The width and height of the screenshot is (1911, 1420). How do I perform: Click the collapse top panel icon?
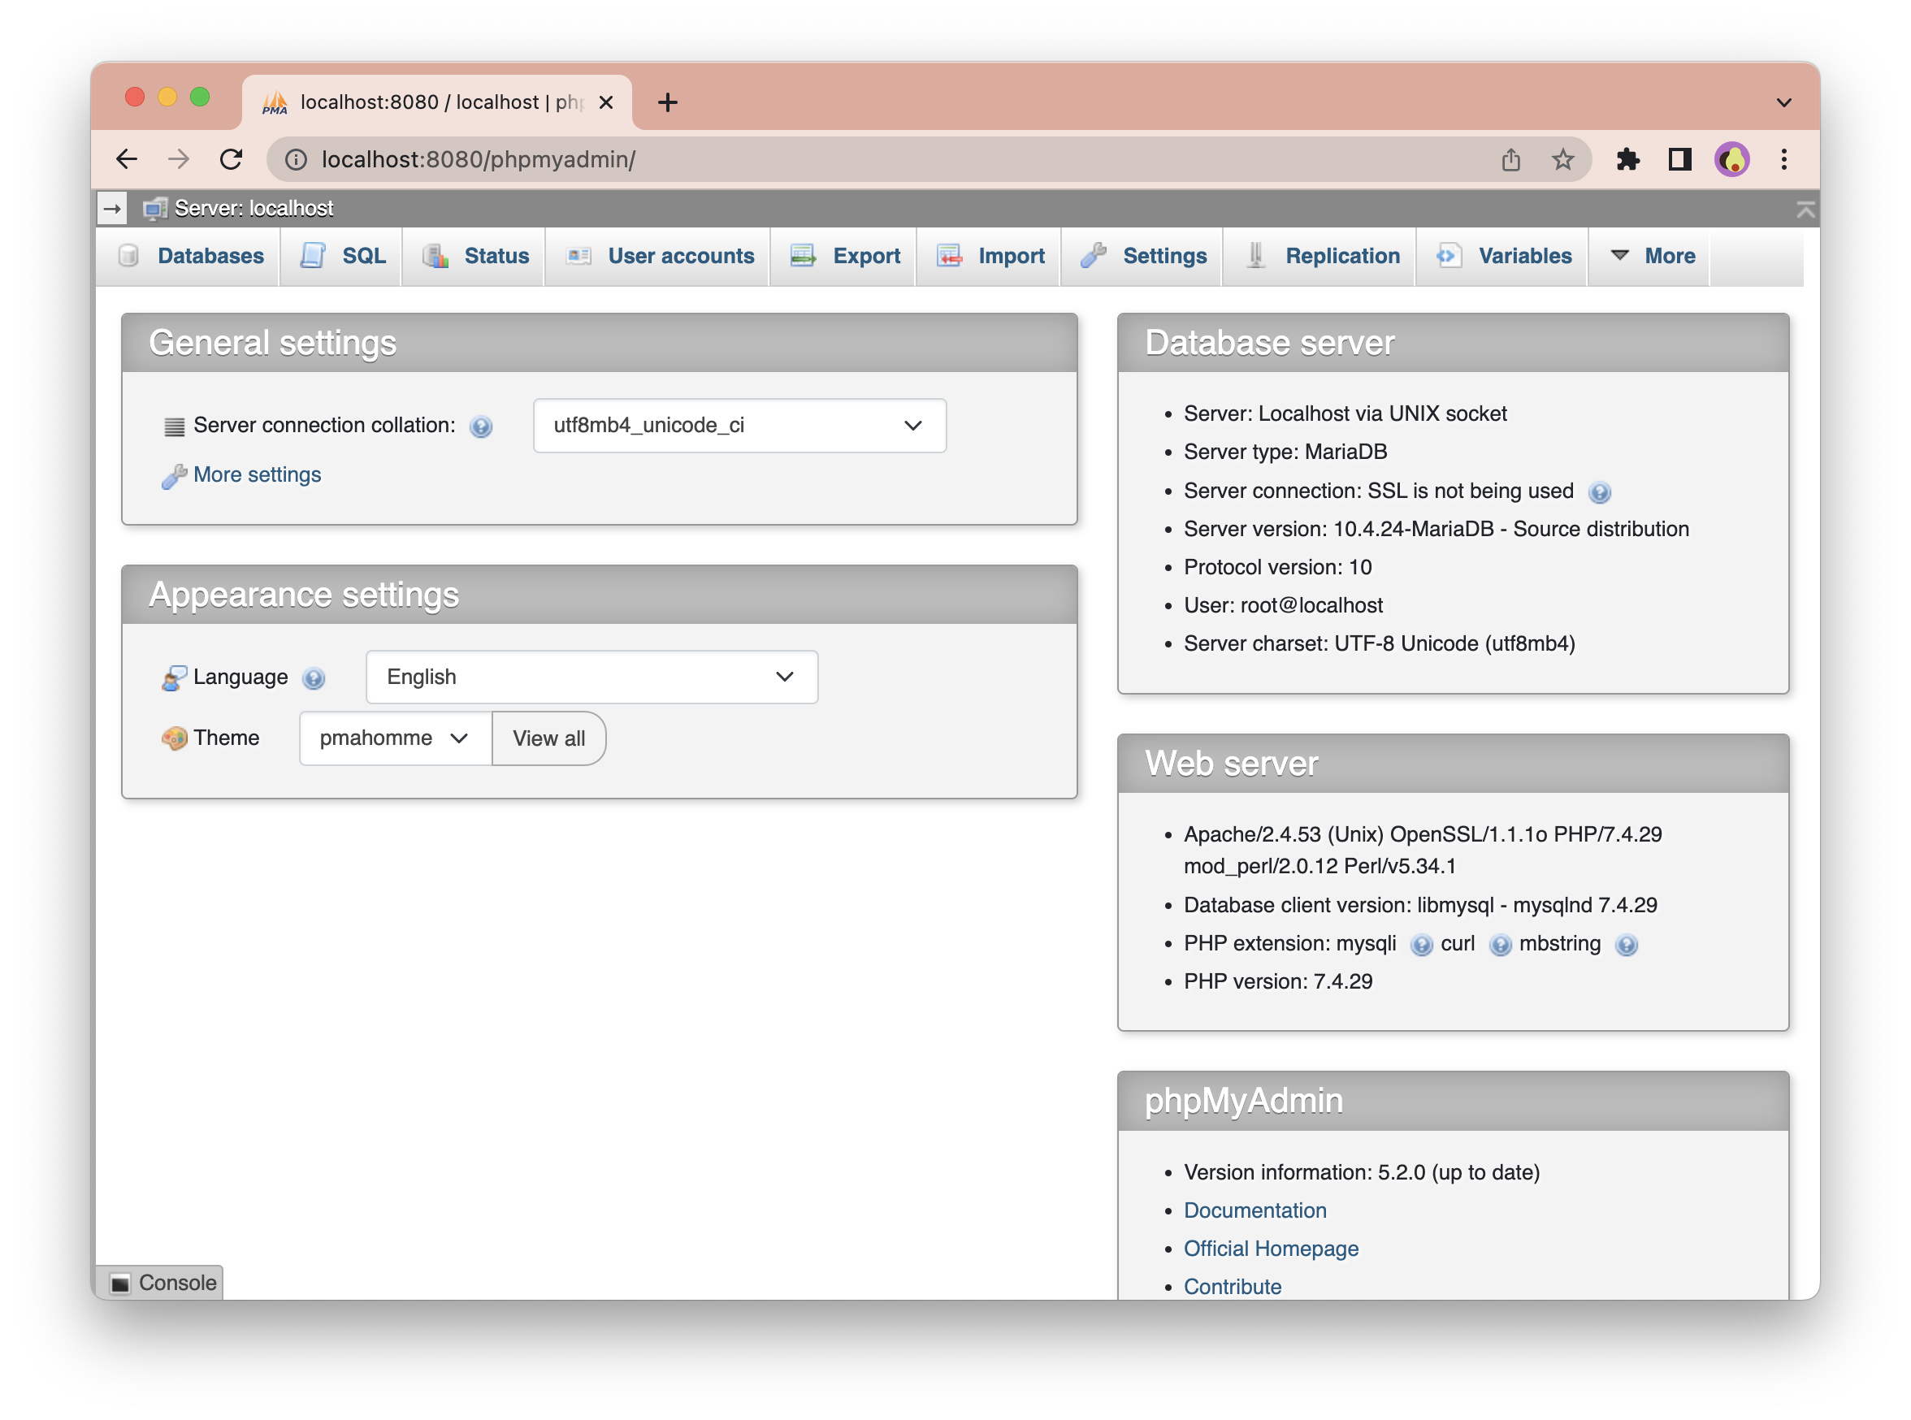[1805, 209]
